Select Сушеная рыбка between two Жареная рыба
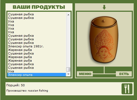Screen dimensions: 137x100 point(37,53)
